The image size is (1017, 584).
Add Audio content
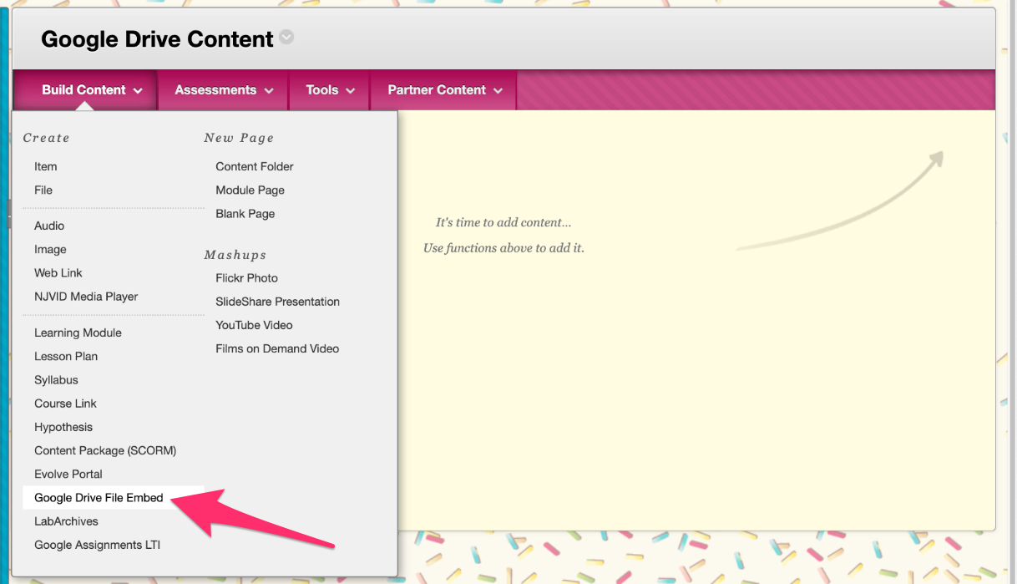[49, 226]
